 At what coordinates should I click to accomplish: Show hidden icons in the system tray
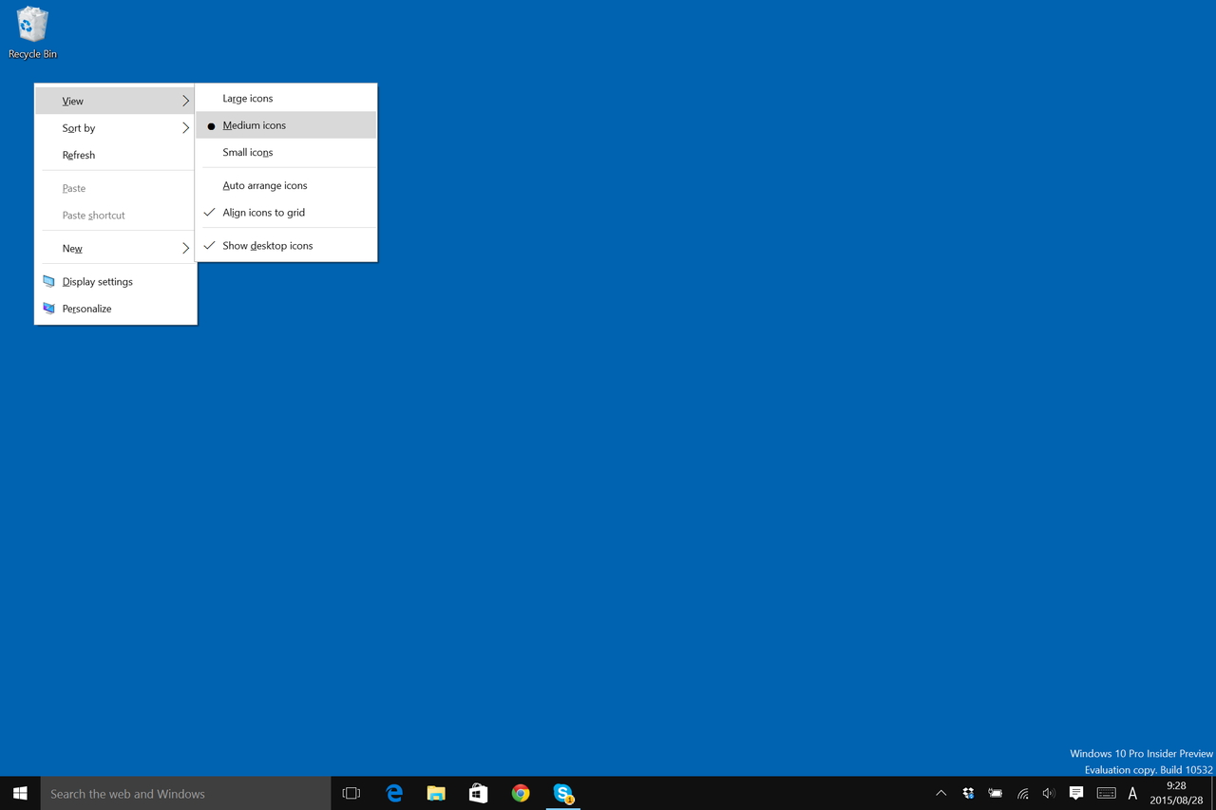coord(940,793)
